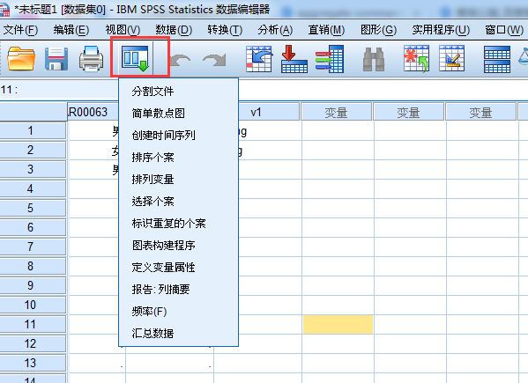This screenshot has height=383, width=528.
Task: Open the 分析(A) menu
Action: tap(275, 30)
